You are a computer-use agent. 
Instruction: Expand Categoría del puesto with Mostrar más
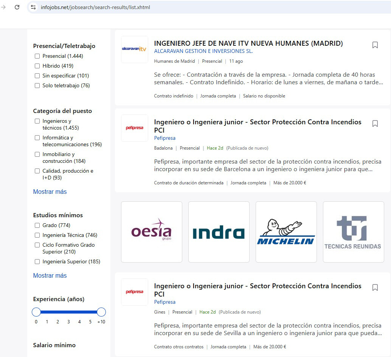[50, 192]
